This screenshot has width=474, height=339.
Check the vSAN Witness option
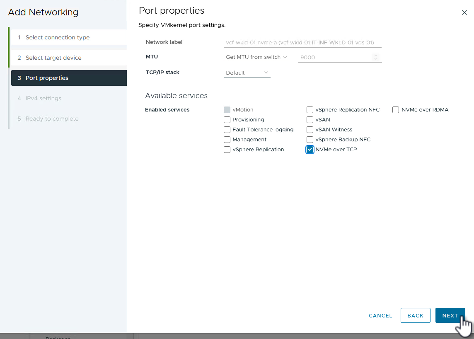(310, 130)
